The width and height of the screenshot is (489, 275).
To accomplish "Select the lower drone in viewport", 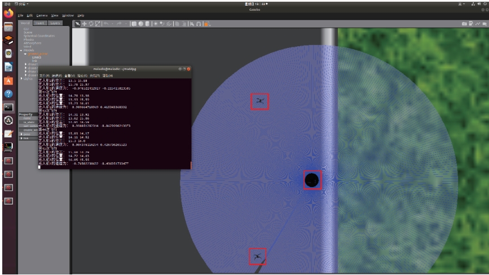I will [x=257, y=256].
